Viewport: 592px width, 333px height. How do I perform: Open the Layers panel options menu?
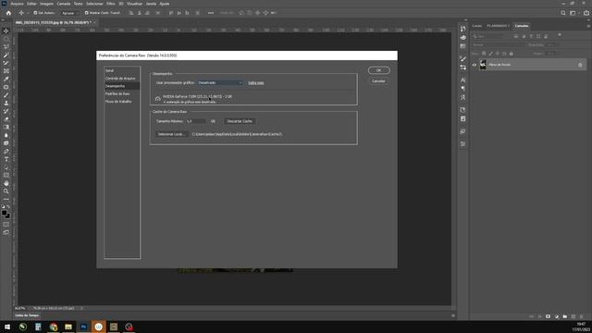click(x=588, y=26)
